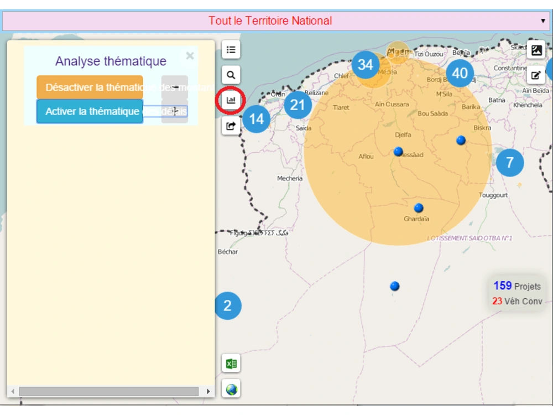Click the Mecheria map label
The height and width of the screenshot is (415, 553).
(x=290, y=179)
